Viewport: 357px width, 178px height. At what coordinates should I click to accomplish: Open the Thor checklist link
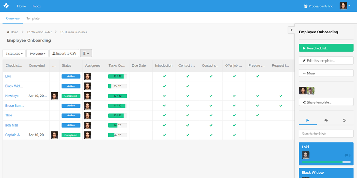click(9, 115)
